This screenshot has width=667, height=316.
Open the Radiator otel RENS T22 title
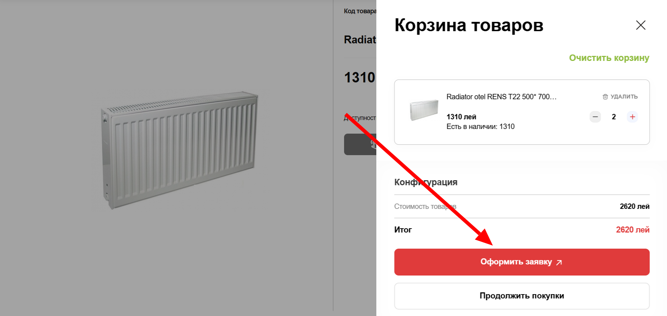click(501, 97)
